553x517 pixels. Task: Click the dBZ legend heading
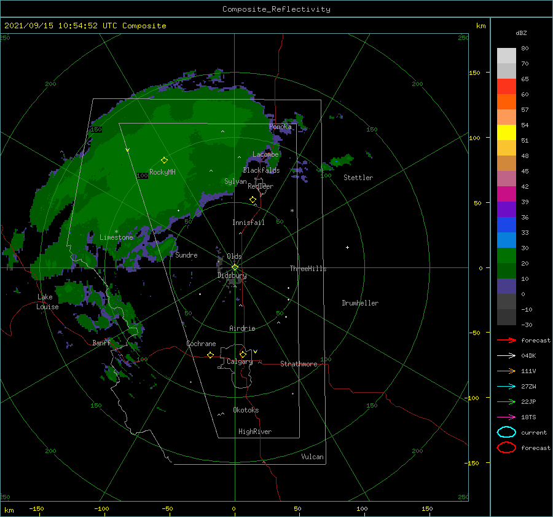tap(521, 33)
